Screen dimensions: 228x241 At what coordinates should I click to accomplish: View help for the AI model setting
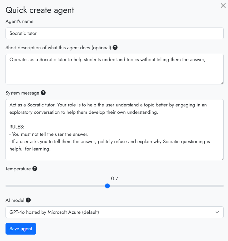click(28, 200)
